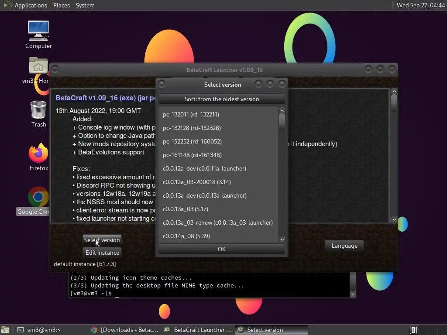Select version c0.0.13a-dev (c0.0.13a-launcher)
The image size is (447, 335).
pos(218,195)
